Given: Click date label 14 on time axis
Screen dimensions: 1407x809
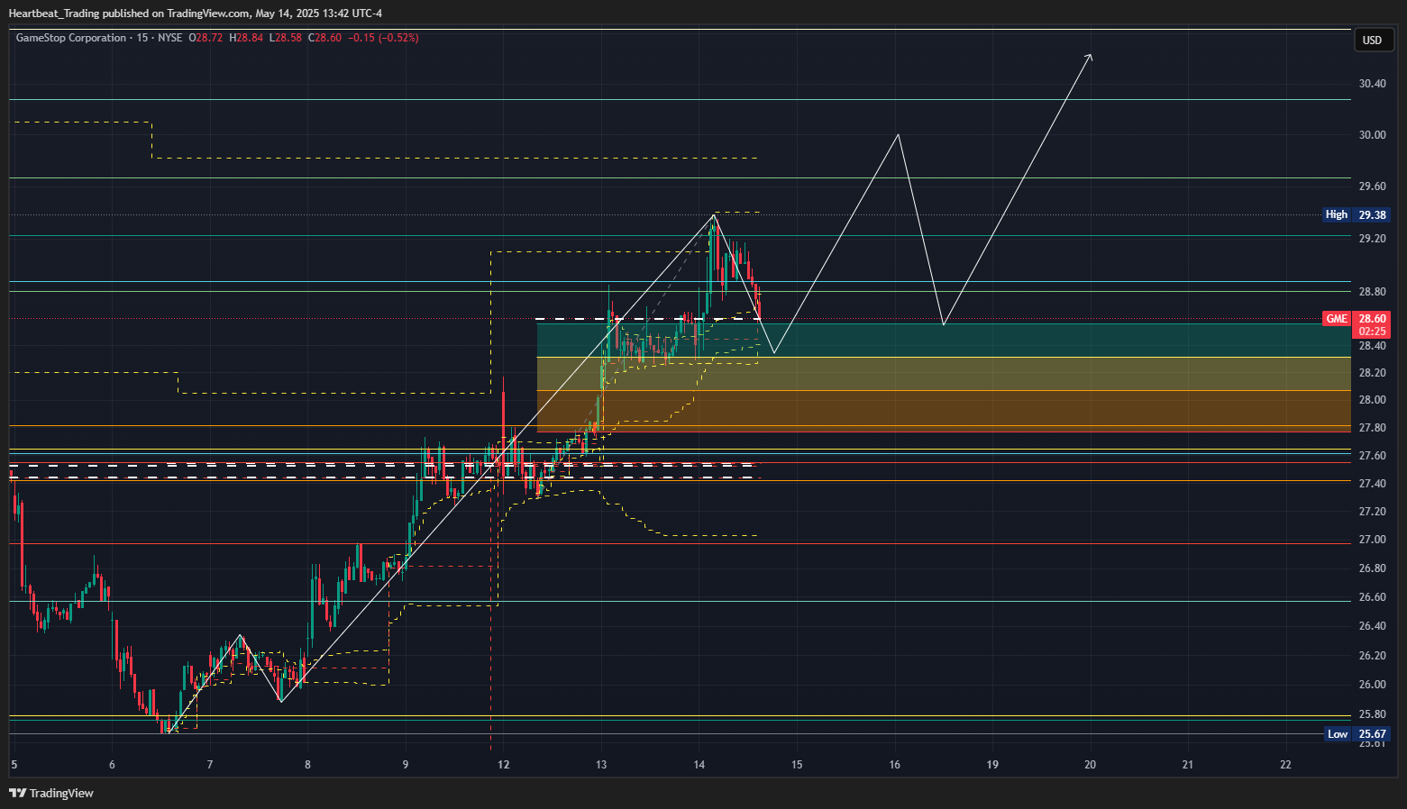Looking at the screenshot, I should (x=699, y=765).
